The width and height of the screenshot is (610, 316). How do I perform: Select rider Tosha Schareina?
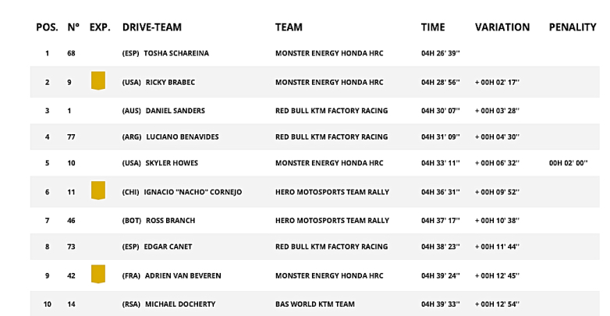coord(177,54)
